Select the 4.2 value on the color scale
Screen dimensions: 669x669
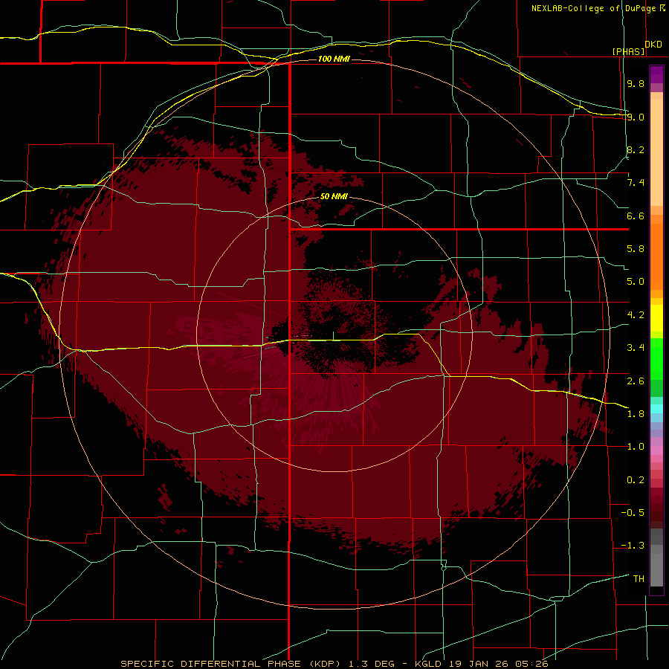click(636, 315)
